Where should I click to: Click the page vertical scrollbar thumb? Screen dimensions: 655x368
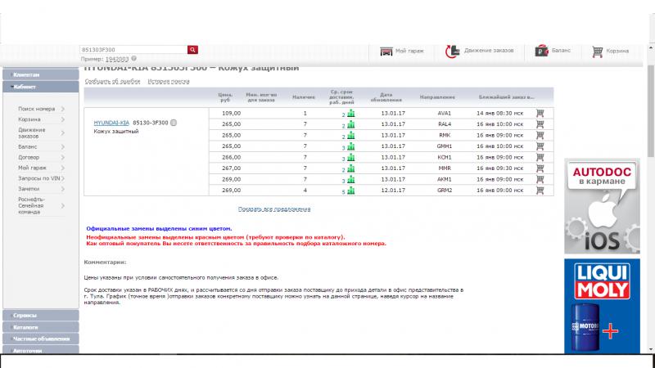pyautogui.click(x=651, y=110)
